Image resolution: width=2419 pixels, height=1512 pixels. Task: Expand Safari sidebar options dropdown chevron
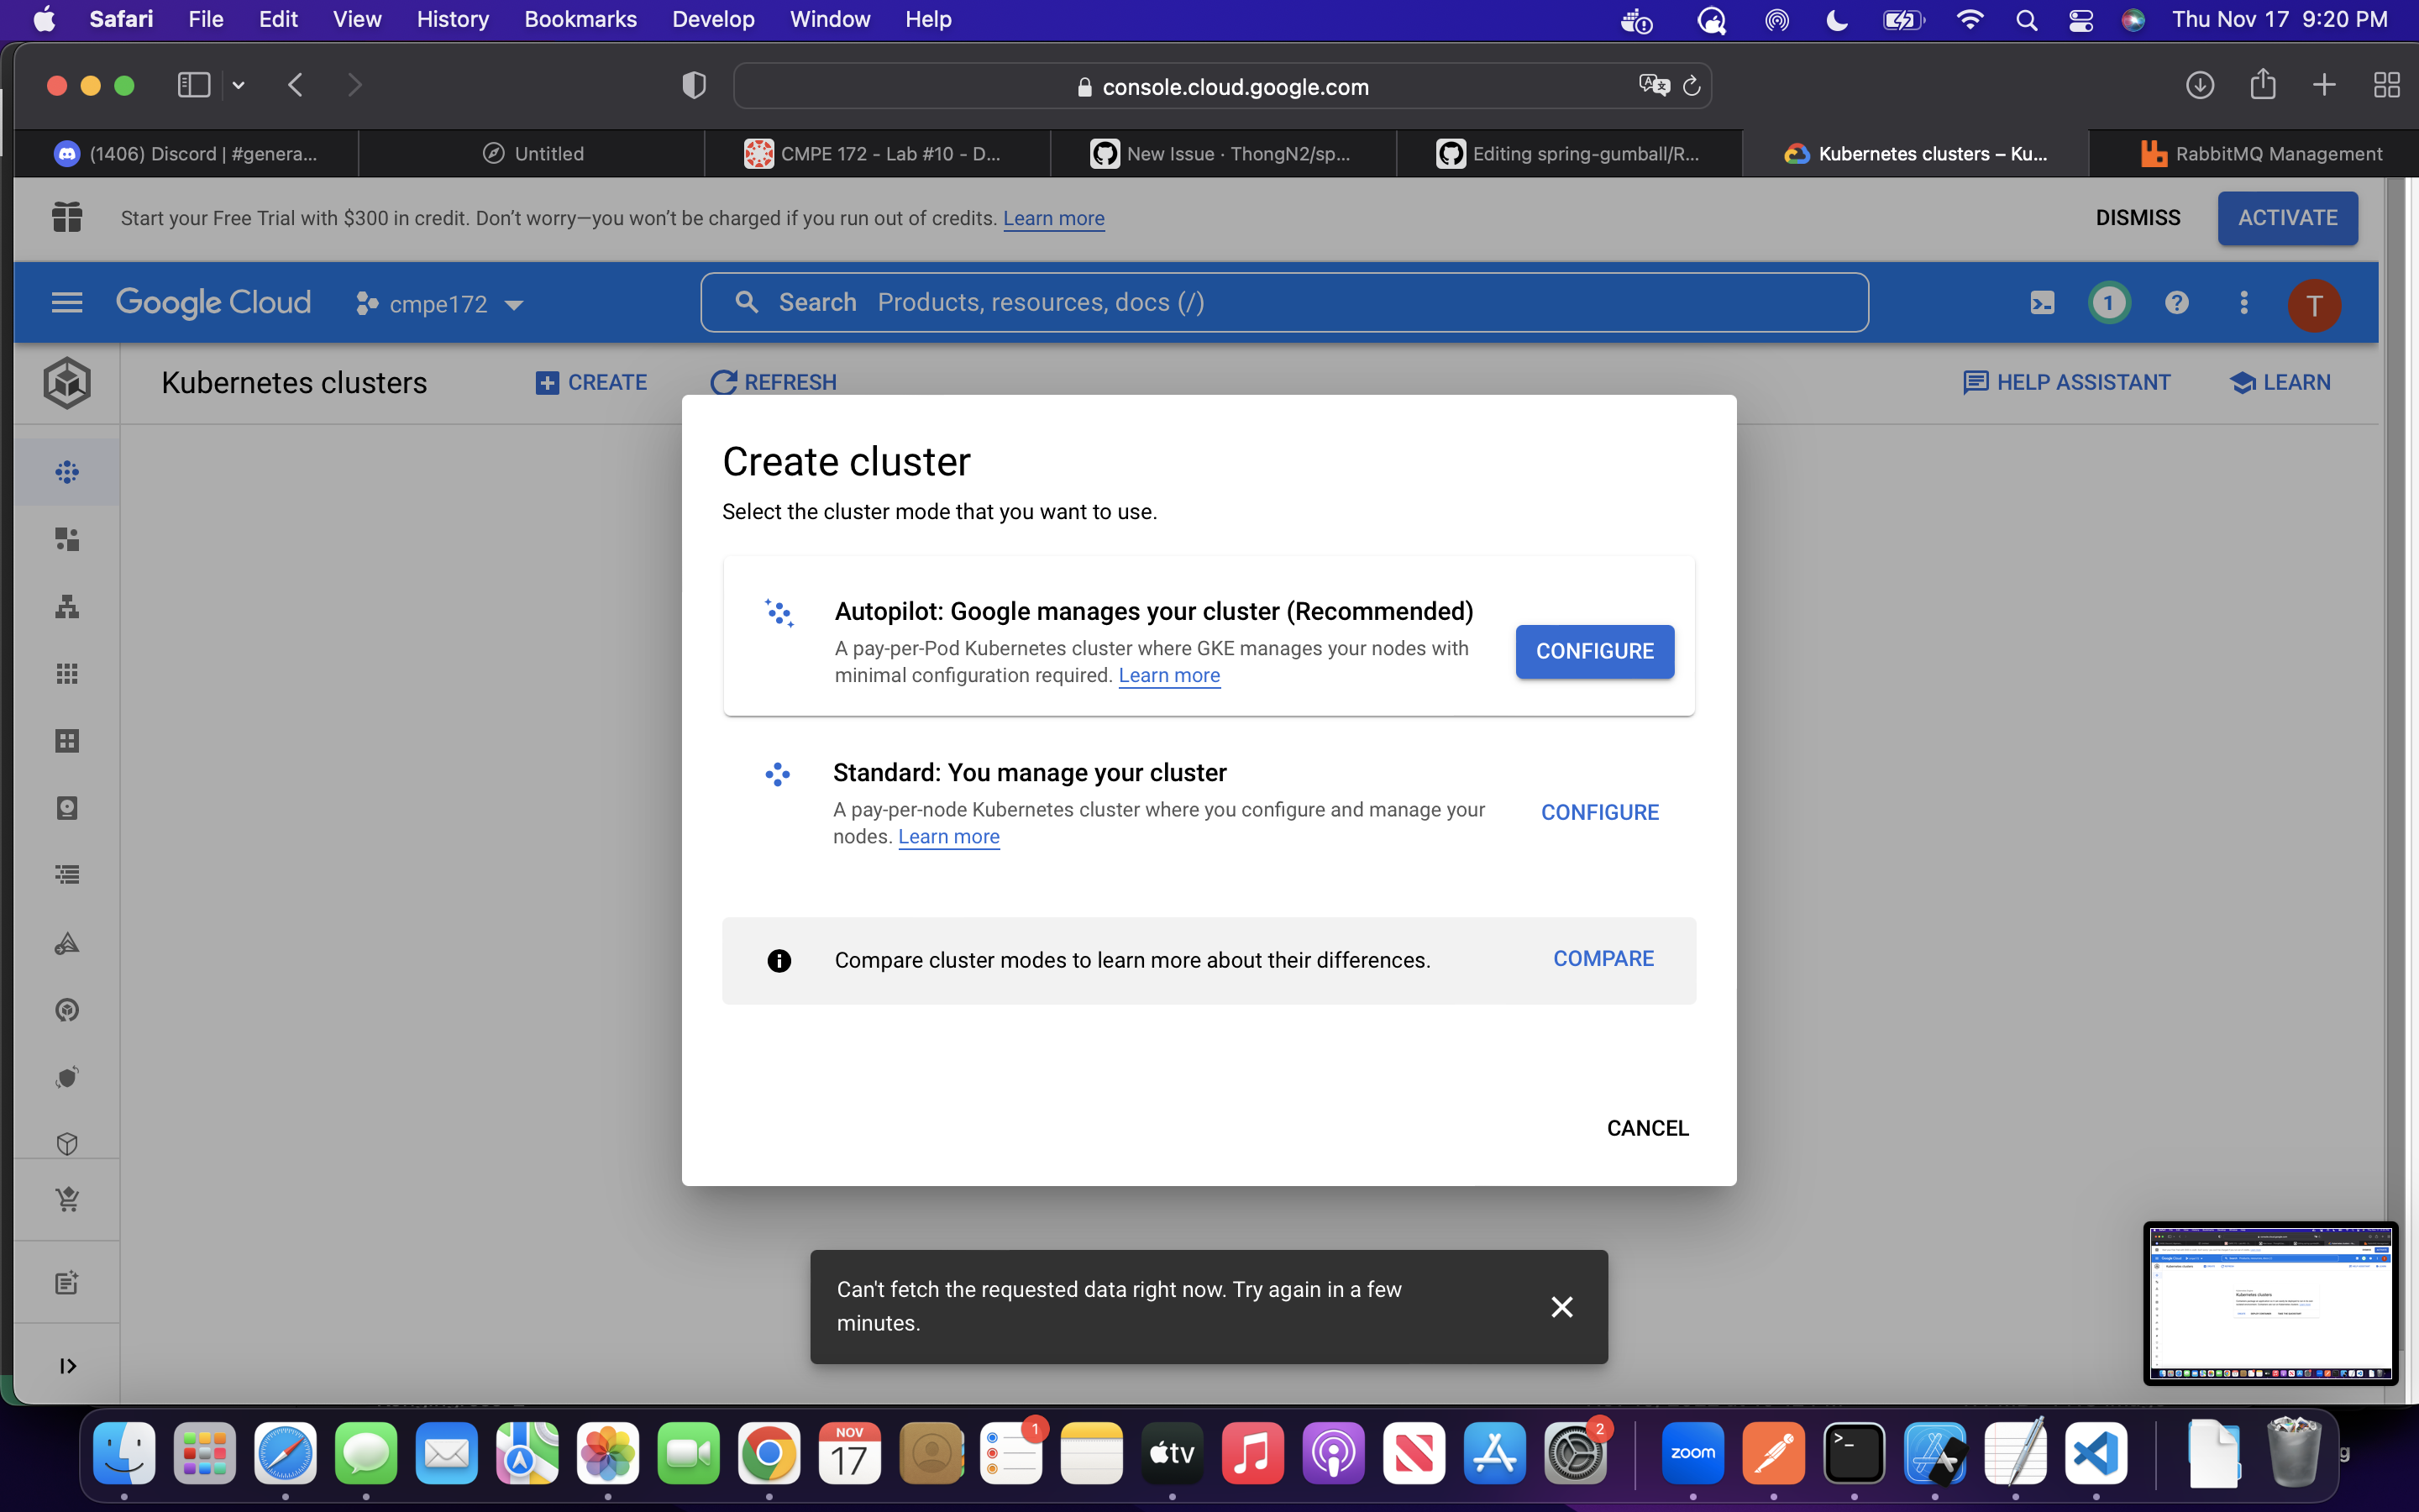[x=239, y=86]
